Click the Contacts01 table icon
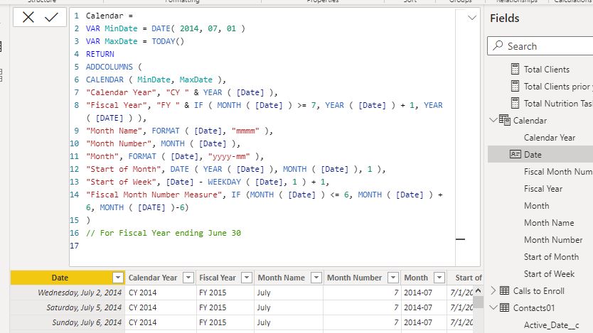 pos(505,307)
